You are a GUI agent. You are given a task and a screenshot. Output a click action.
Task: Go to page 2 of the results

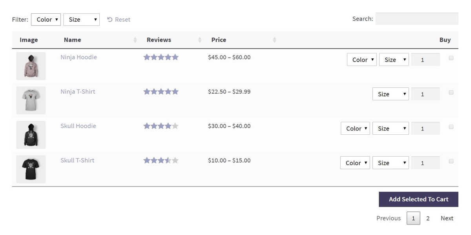428,218
